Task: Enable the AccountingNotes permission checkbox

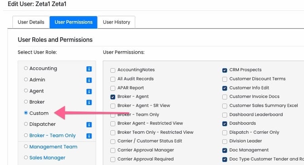Action: [x=113, y=70]
